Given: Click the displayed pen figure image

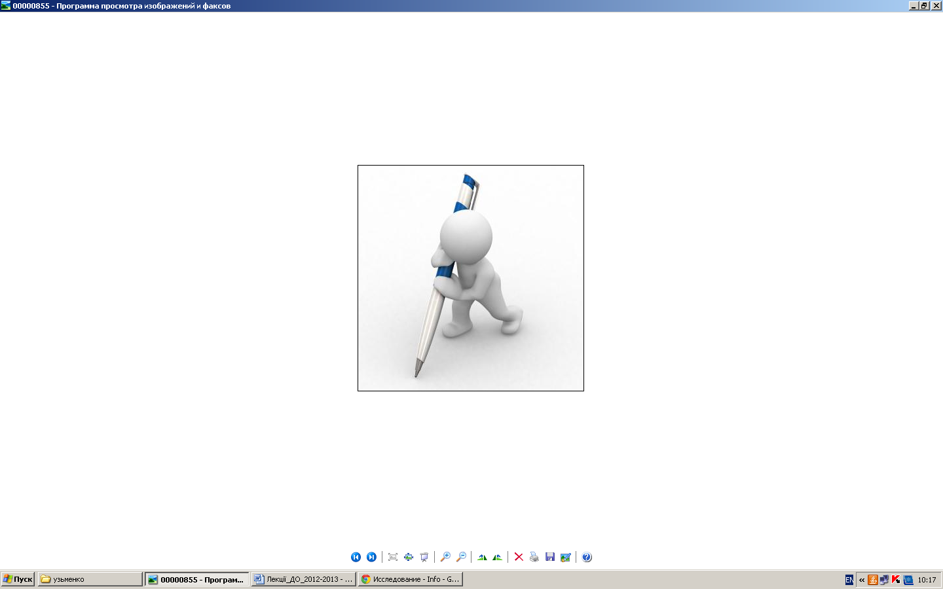Looking at the screenshot, I should pyautogui.click(x=471, y=278).
